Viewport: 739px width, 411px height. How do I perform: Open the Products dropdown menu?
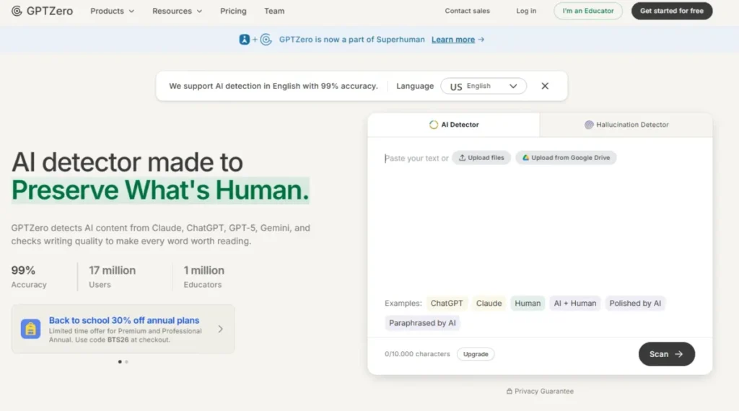point(112,11)
